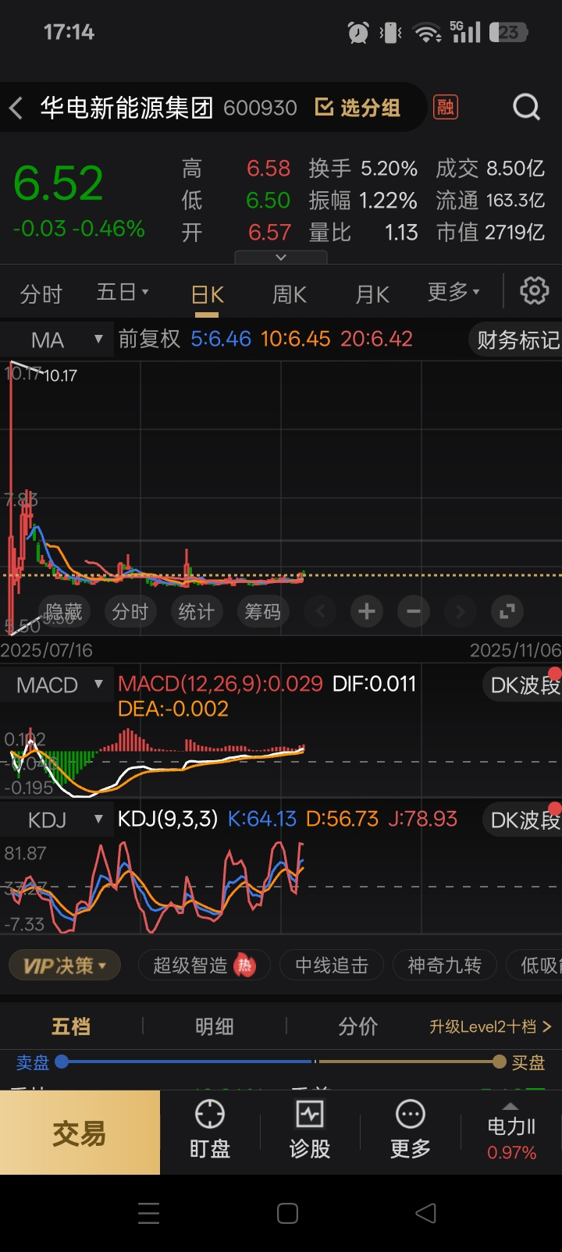Switch to 分时 tab

coord(41,294)
